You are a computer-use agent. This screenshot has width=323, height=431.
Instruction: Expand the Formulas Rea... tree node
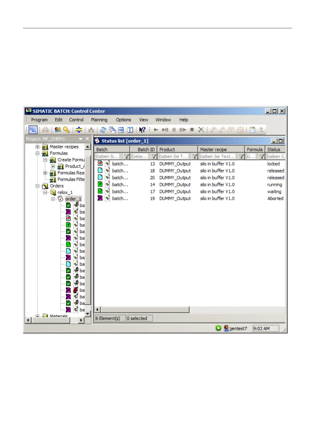point(45,173)
